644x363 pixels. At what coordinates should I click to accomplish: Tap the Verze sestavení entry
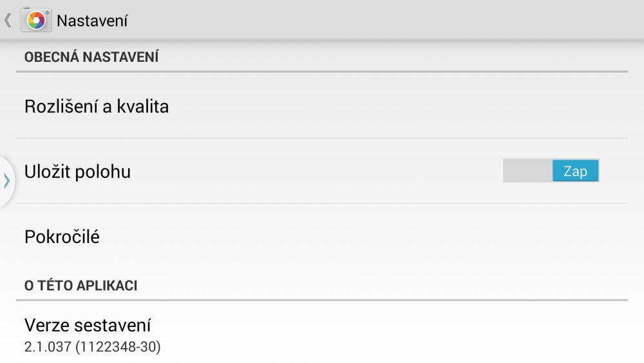(x=88, y=325)
